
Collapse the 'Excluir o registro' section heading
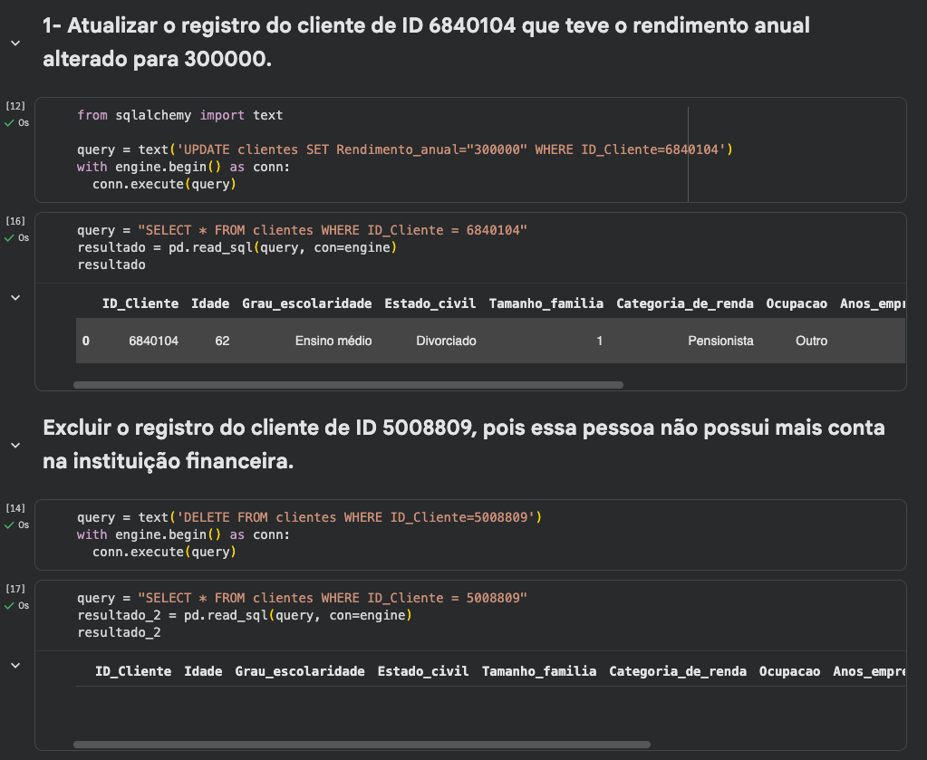(14, 445)
